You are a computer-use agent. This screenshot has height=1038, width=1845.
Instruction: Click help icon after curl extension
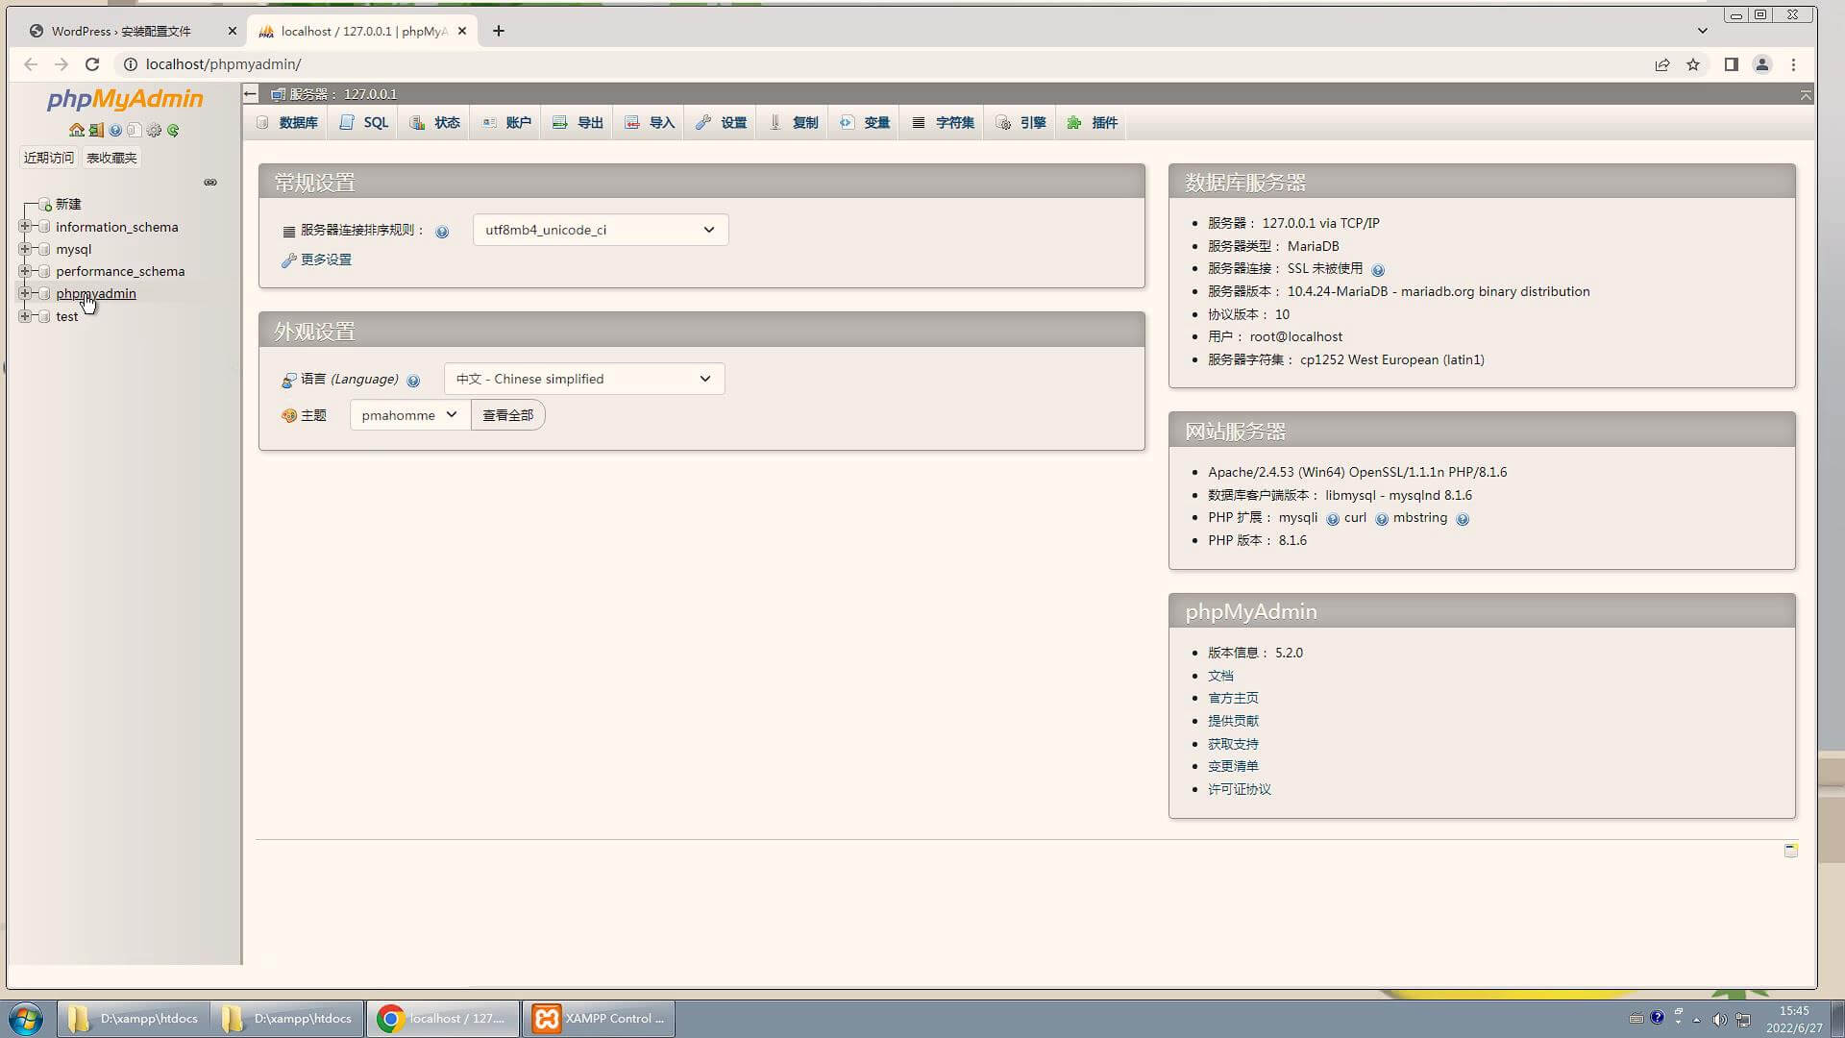(1382, 519)
